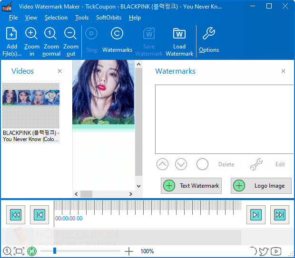Click the Zoom out magnifier icon
This screenshot has height=258, width=295.
[70, 33]
